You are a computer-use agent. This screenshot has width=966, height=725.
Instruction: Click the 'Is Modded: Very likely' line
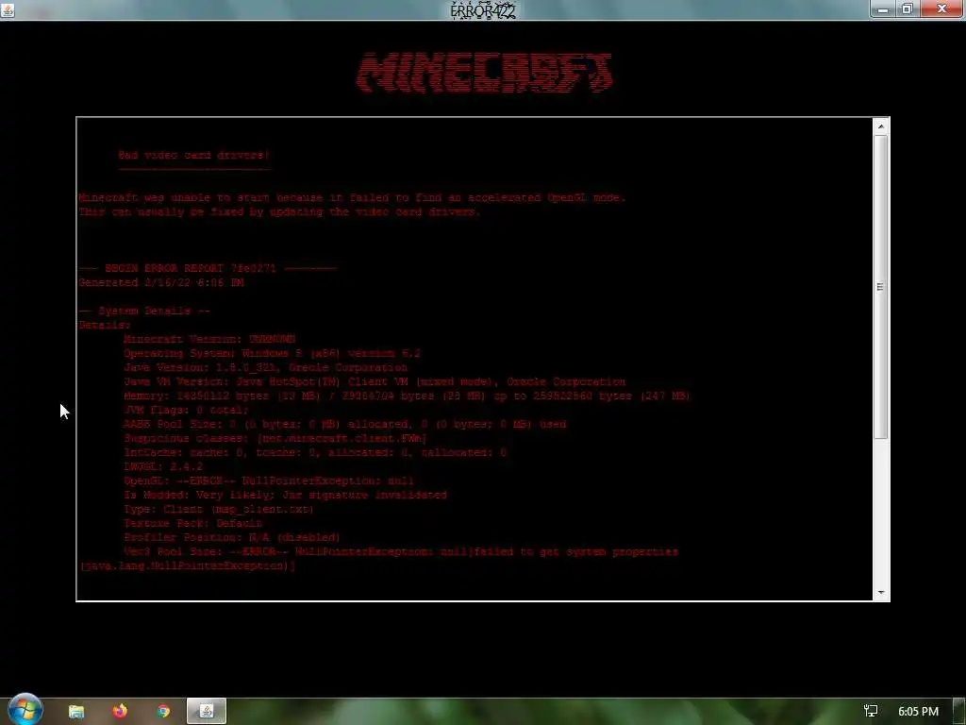285,495
